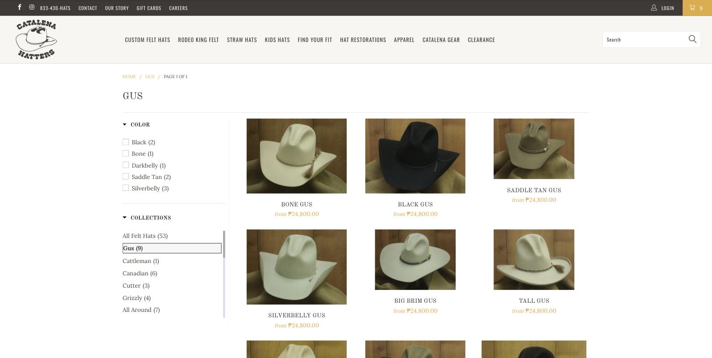
Task: Open Kids Hats menu
Action: click(277, 40)
